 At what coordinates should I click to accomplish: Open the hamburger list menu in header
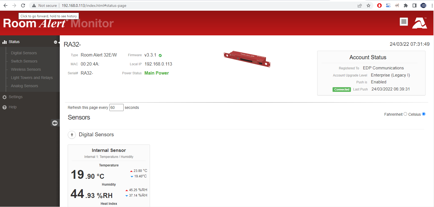point(404,22)
